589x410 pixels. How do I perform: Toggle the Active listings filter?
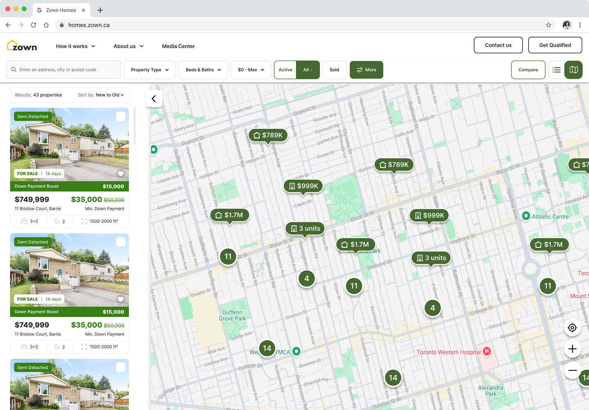286,70
